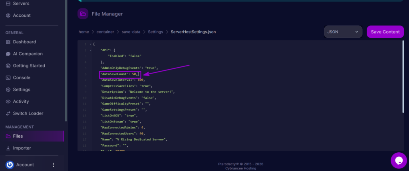Open Activity menu item
Viewport: 409px width, 171px height.
click(x=21, y=102)
